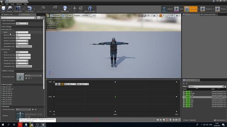Open the File menu

(x=2, y=4)
